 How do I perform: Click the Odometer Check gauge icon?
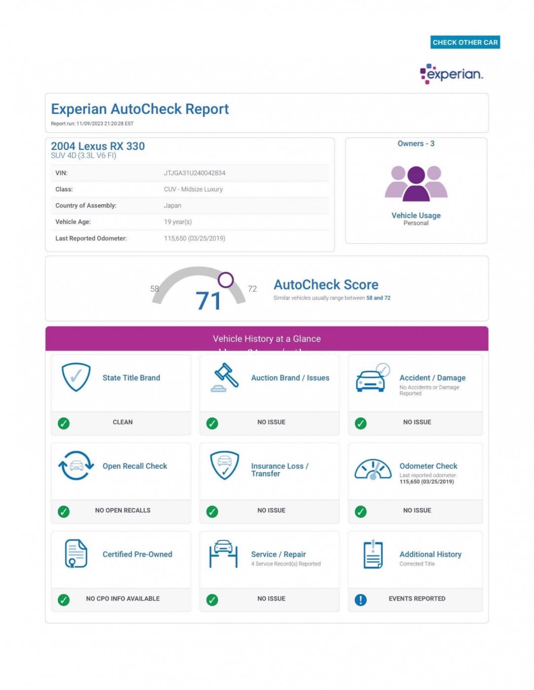pos(373,470)
